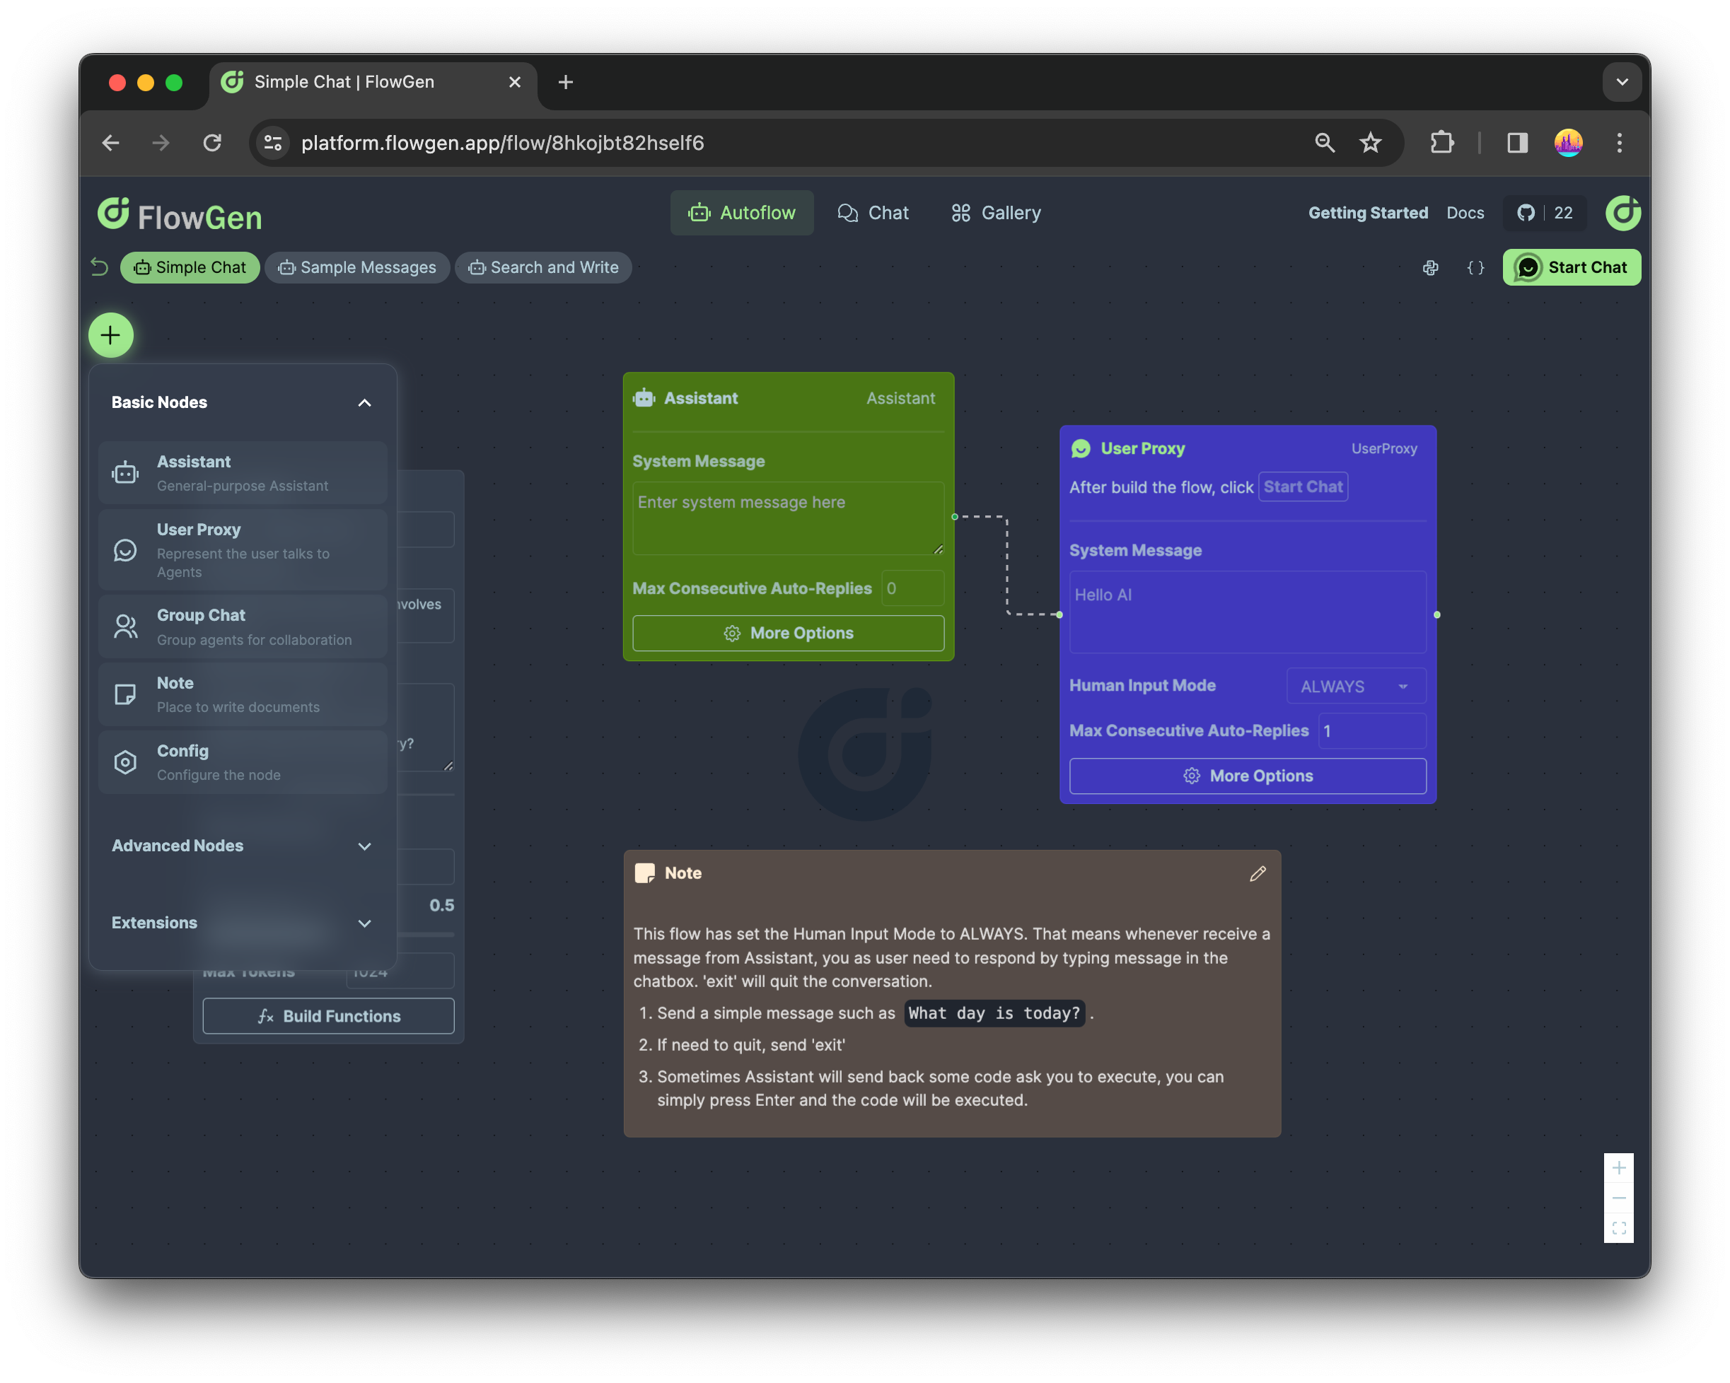Zoom in on the canvas with plus control
Image resolution: width=1730 pixels, height=1383 pixels.
[x=1618, y=1169]
